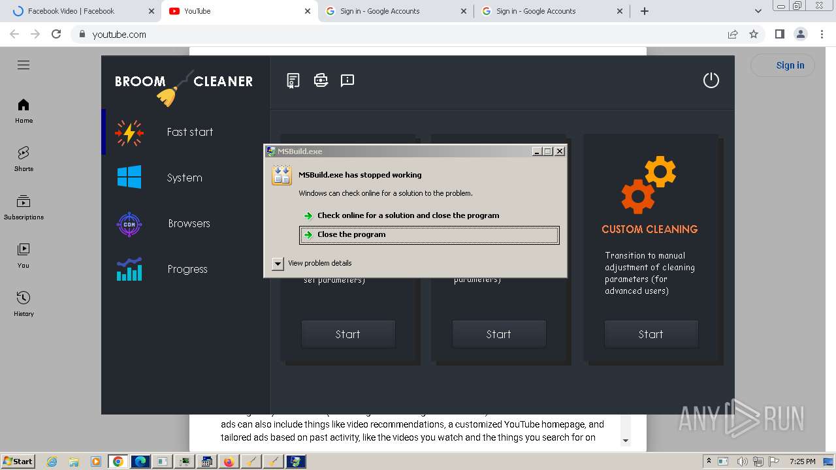Show hidden system tray icons
This screenshot has width=836, height=470.
pos(709,462)
